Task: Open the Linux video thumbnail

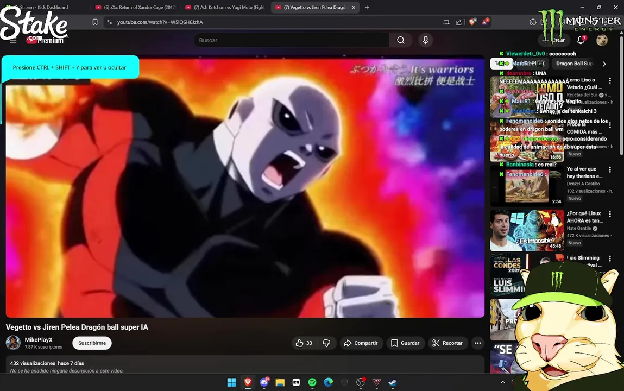Action: 527,230
